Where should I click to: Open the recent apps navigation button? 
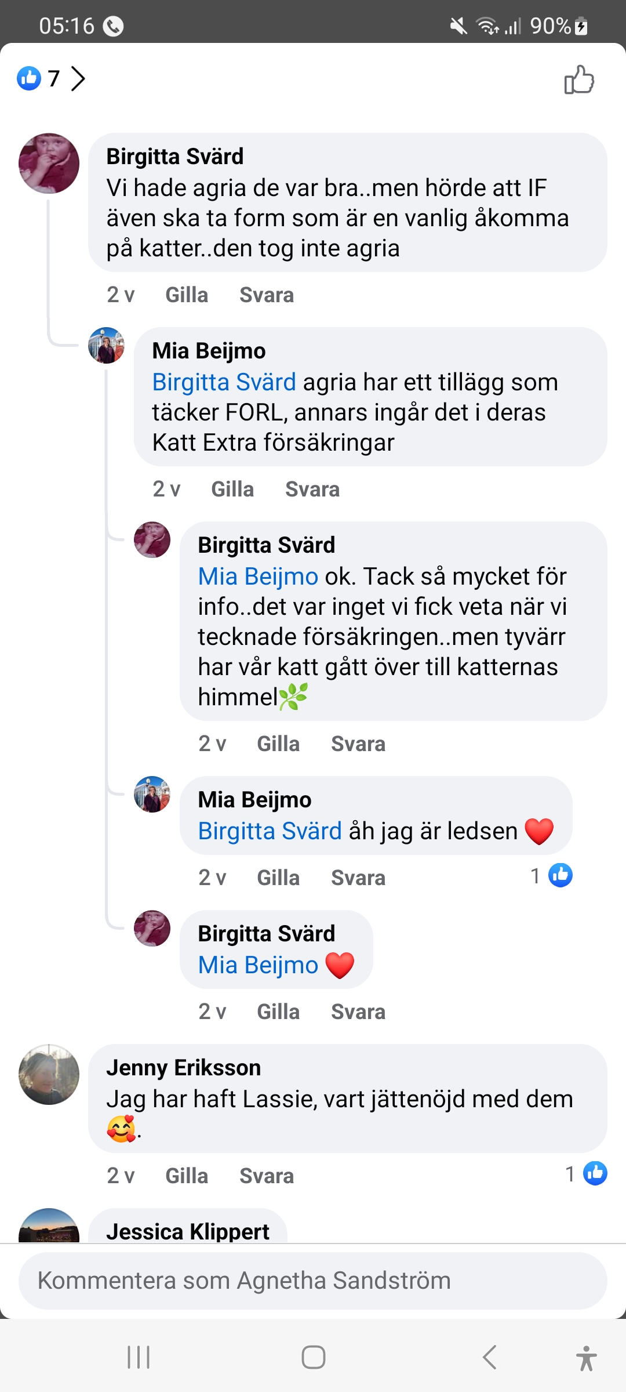click(x=139, y=1357)
